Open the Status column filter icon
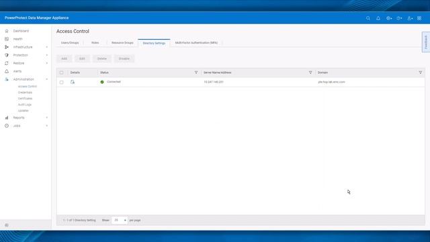 coord(196,73)
